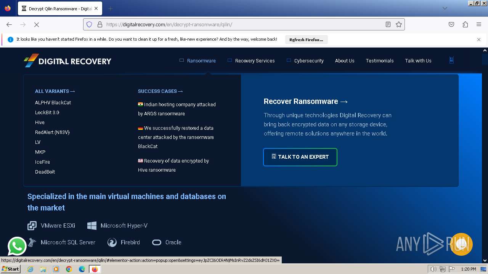Open media player taskbar icon
The height and width of the screenshot is (274, 488).
(x=56, y=269)
